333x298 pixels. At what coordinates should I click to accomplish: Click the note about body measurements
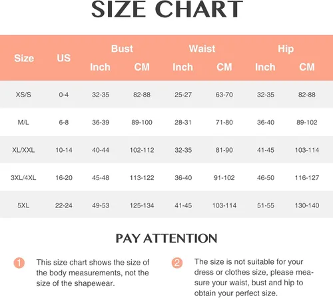[x=93, y=273]
